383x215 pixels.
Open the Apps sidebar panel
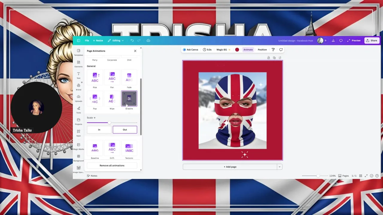78,133
